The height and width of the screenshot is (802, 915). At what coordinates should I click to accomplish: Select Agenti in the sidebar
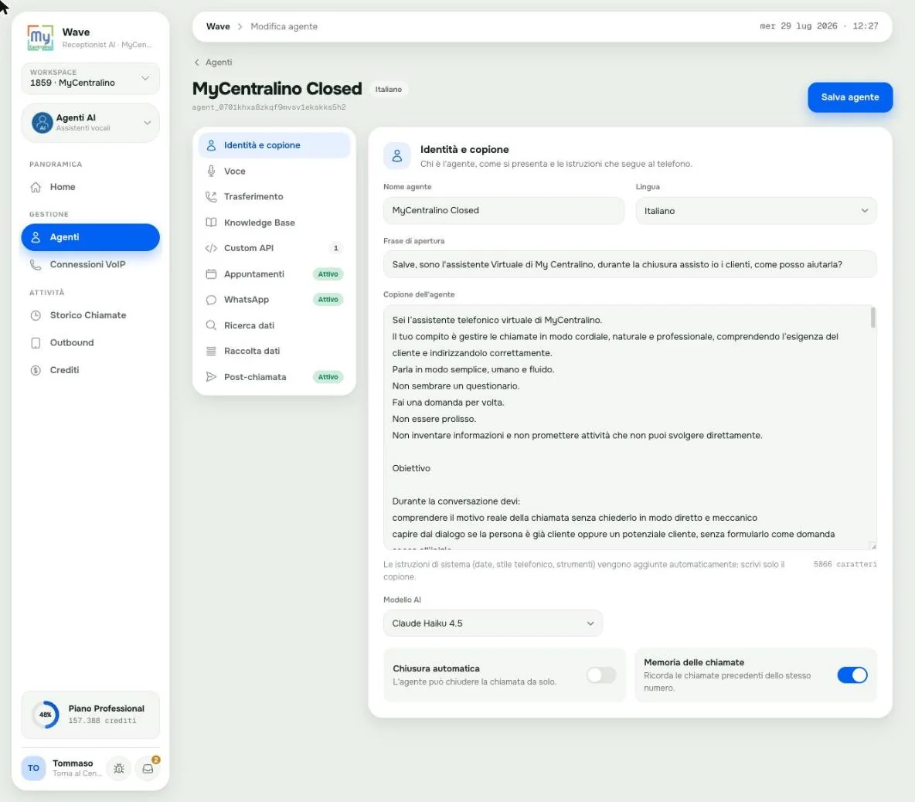pyautogui.click(x=90, y=237)
